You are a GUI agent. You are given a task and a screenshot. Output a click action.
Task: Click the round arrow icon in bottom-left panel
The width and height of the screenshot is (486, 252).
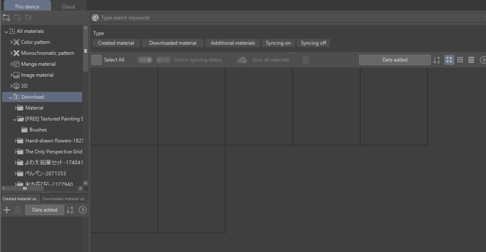point(83,210)
